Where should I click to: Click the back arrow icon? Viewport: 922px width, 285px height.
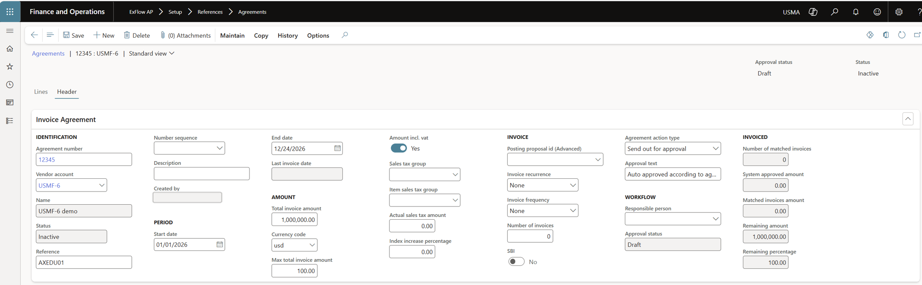[x=34, y=35]
